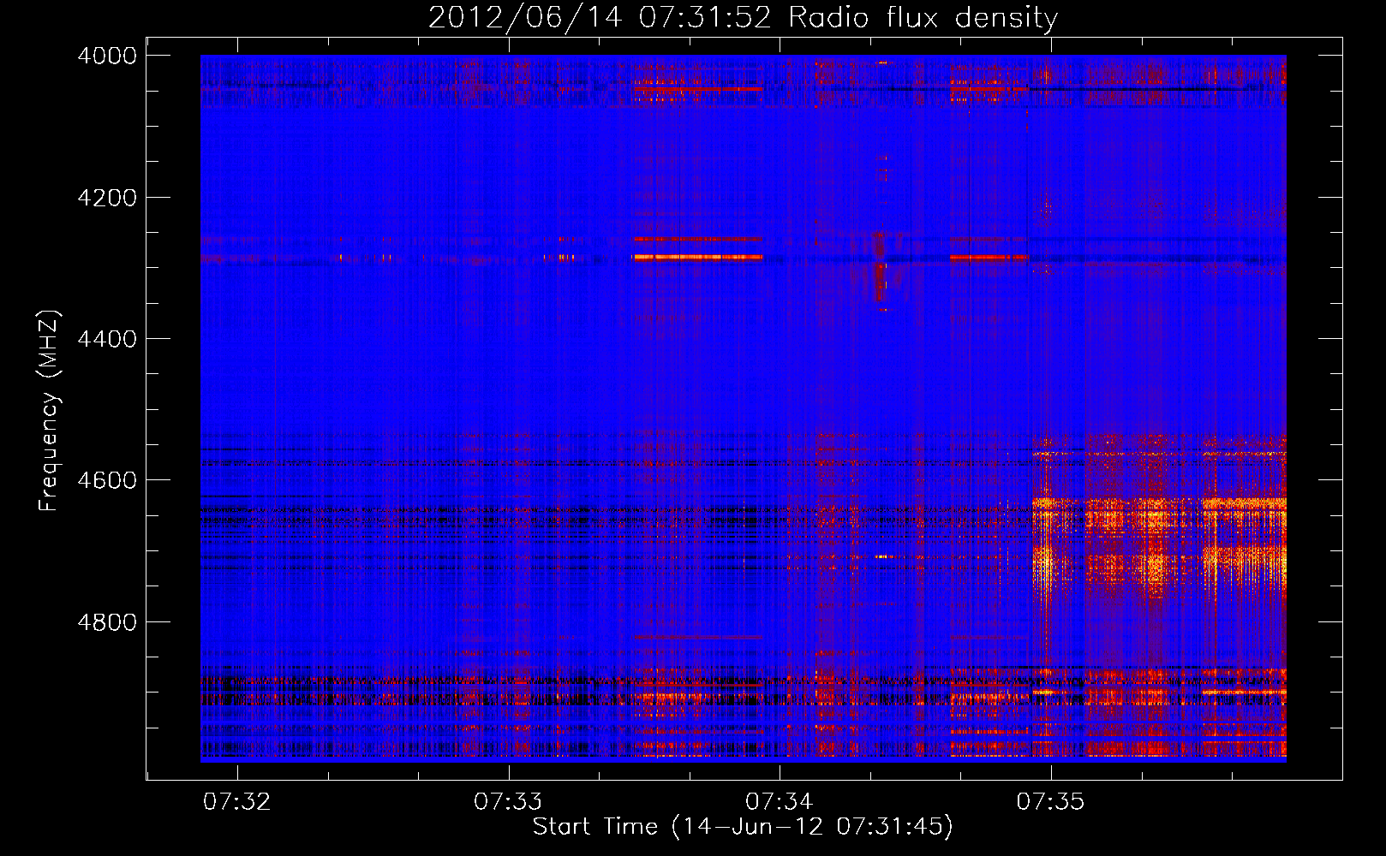This screenshot has width=1386, height=856.
Task: Select the '4600' frequency axis label
Action: (x=107, y=480)
